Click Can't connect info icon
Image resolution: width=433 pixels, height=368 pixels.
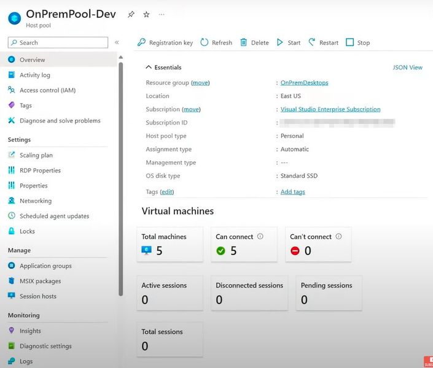338,236
